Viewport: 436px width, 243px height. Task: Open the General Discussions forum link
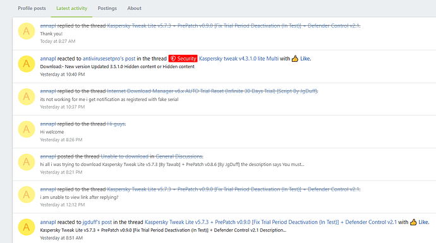[179, 157]
